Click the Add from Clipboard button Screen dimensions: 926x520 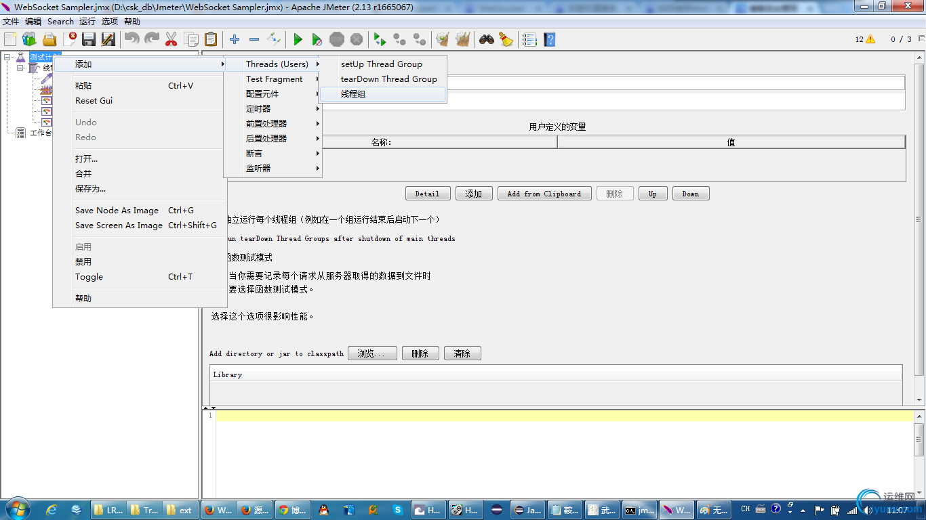point(544,194)
